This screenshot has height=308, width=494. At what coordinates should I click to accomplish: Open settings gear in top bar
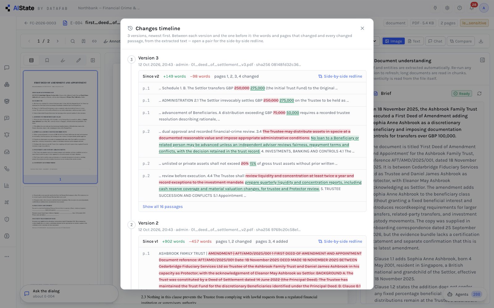pyautogui.click(x=447, y=8)
